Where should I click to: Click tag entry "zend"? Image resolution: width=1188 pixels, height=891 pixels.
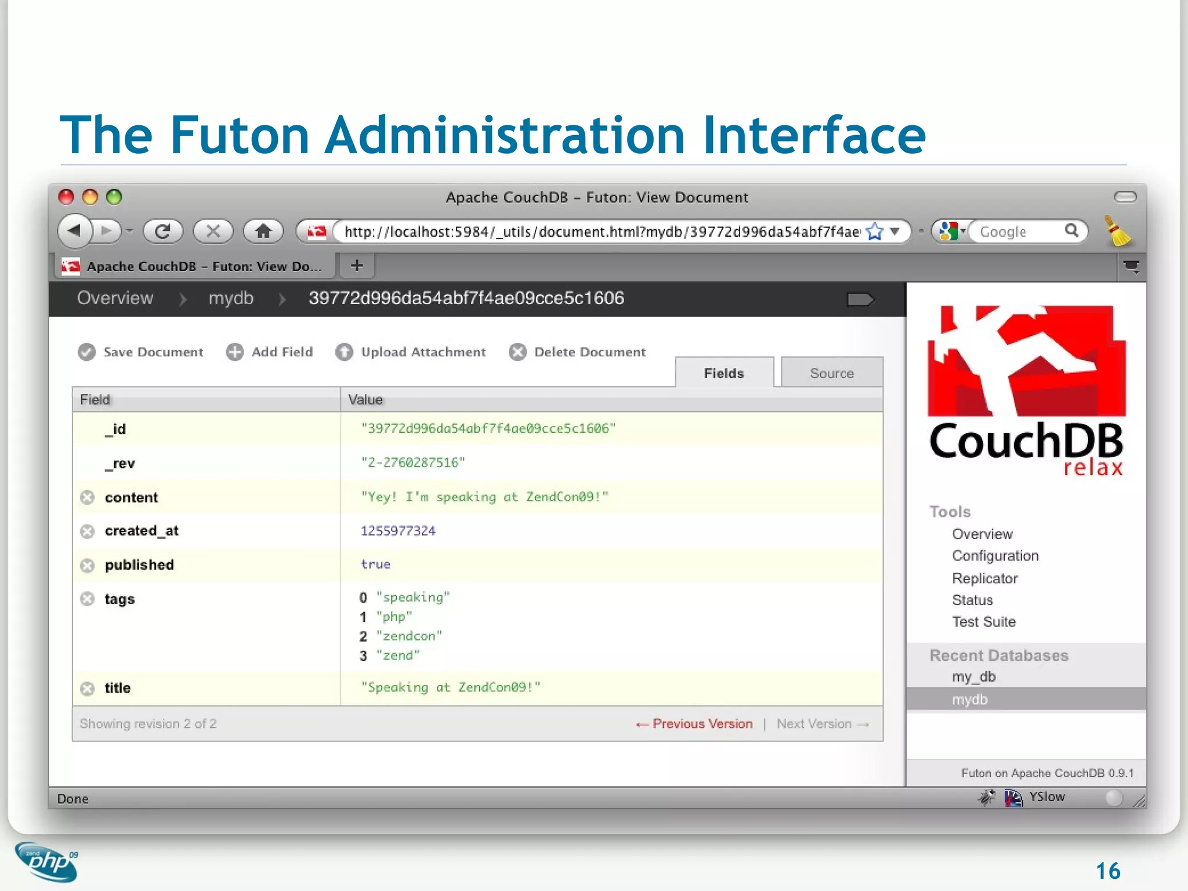coord(398,655)
